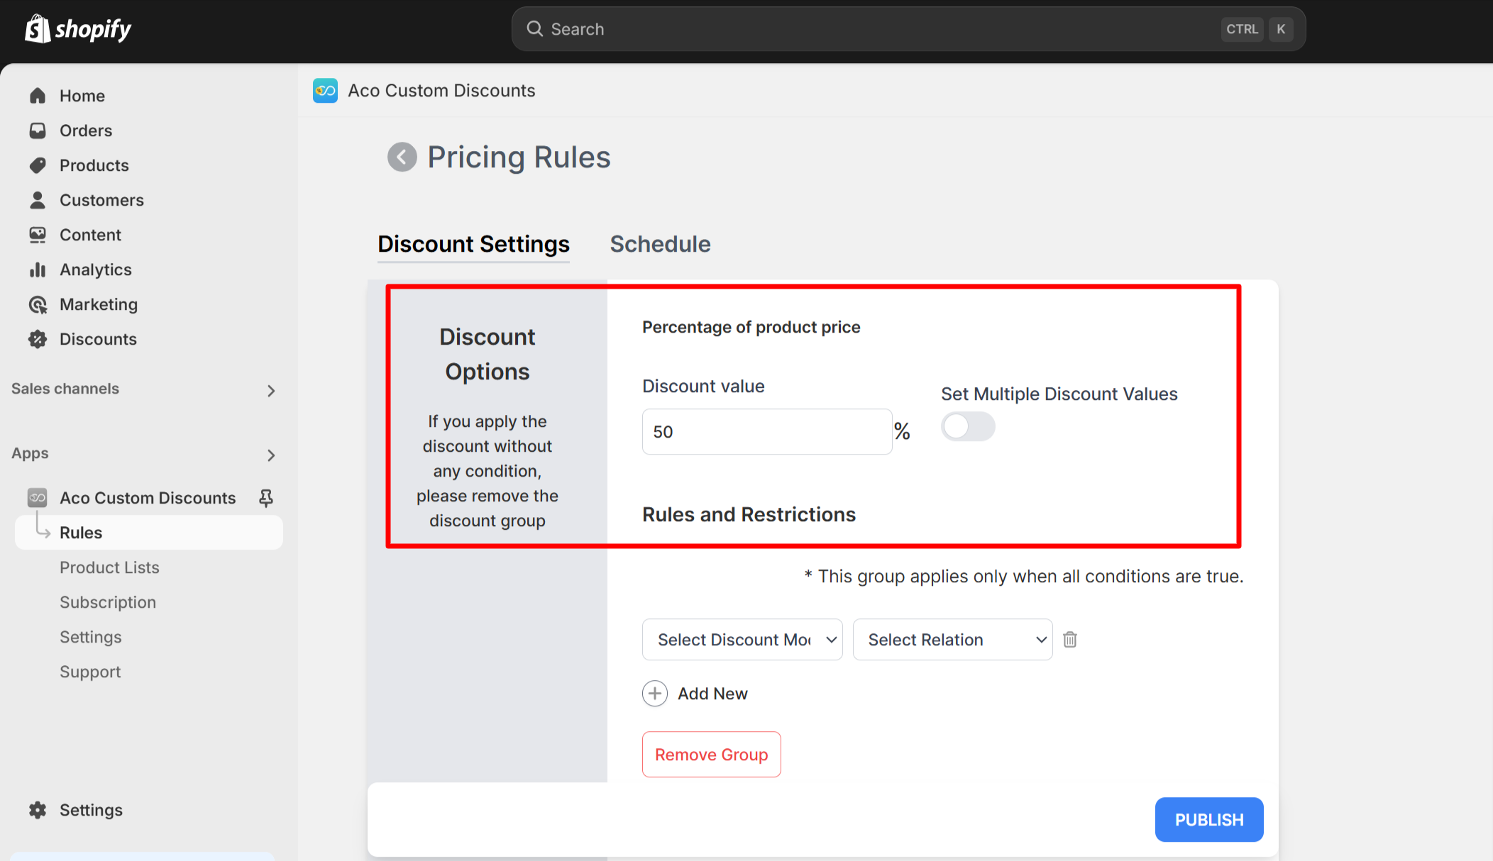
Task: Click the Aco Custom Discounts header icon
Action: [x=325, y=91]
